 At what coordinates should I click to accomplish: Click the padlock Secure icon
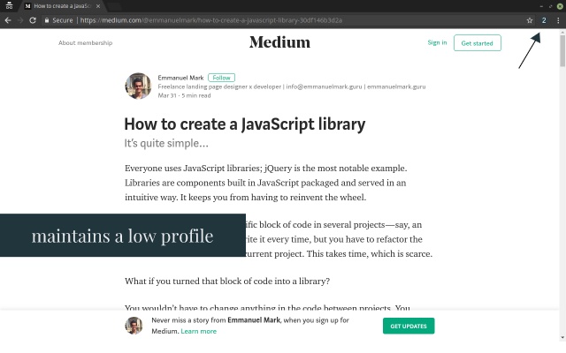(47, 20)
